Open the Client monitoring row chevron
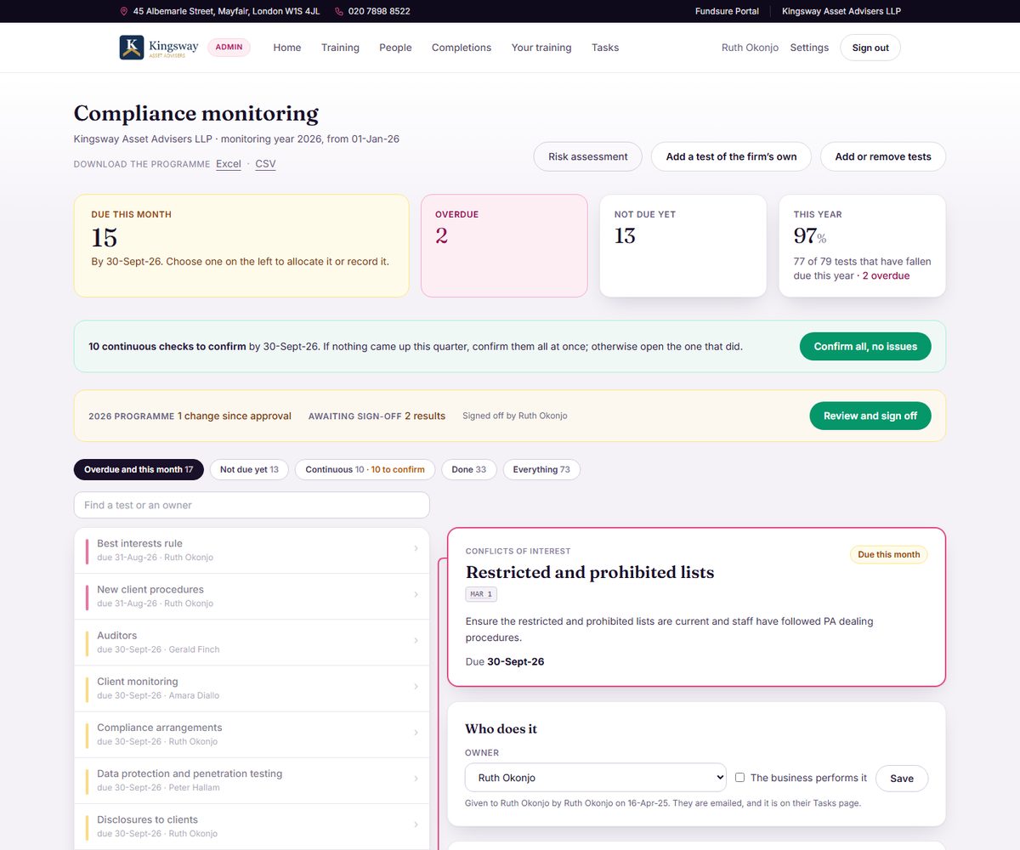 416,686
